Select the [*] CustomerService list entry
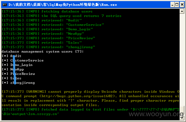Screen dimensions: 186x122 pyautogui.click(x=23, y=60)
